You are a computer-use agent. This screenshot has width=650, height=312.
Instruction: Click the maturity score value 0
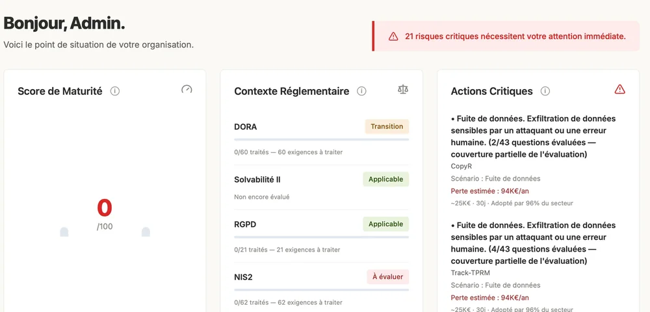click(105, 208)
